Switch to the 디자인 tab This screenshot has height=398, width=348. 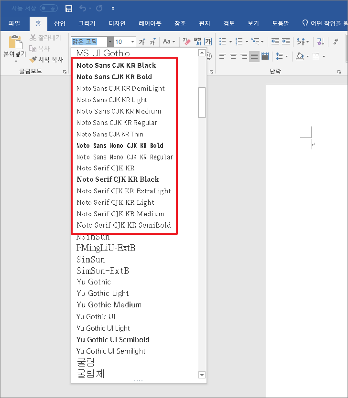[117, 23]
